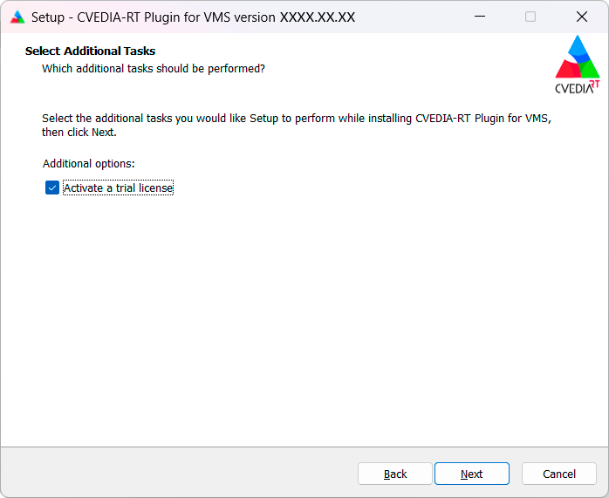Click the disabled maximize window icon
Image resolution: width=609 pixels, height=498 pixels.
(530, 17)
